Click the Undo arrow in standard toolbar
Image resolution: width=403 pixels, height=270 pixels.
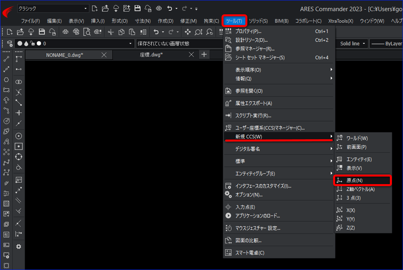(156, 32)
